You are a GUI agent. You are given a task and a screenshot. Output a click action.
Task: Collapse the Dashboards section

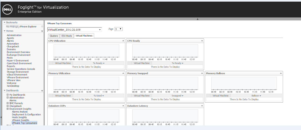pyautogui.click(x=4, y=91)
